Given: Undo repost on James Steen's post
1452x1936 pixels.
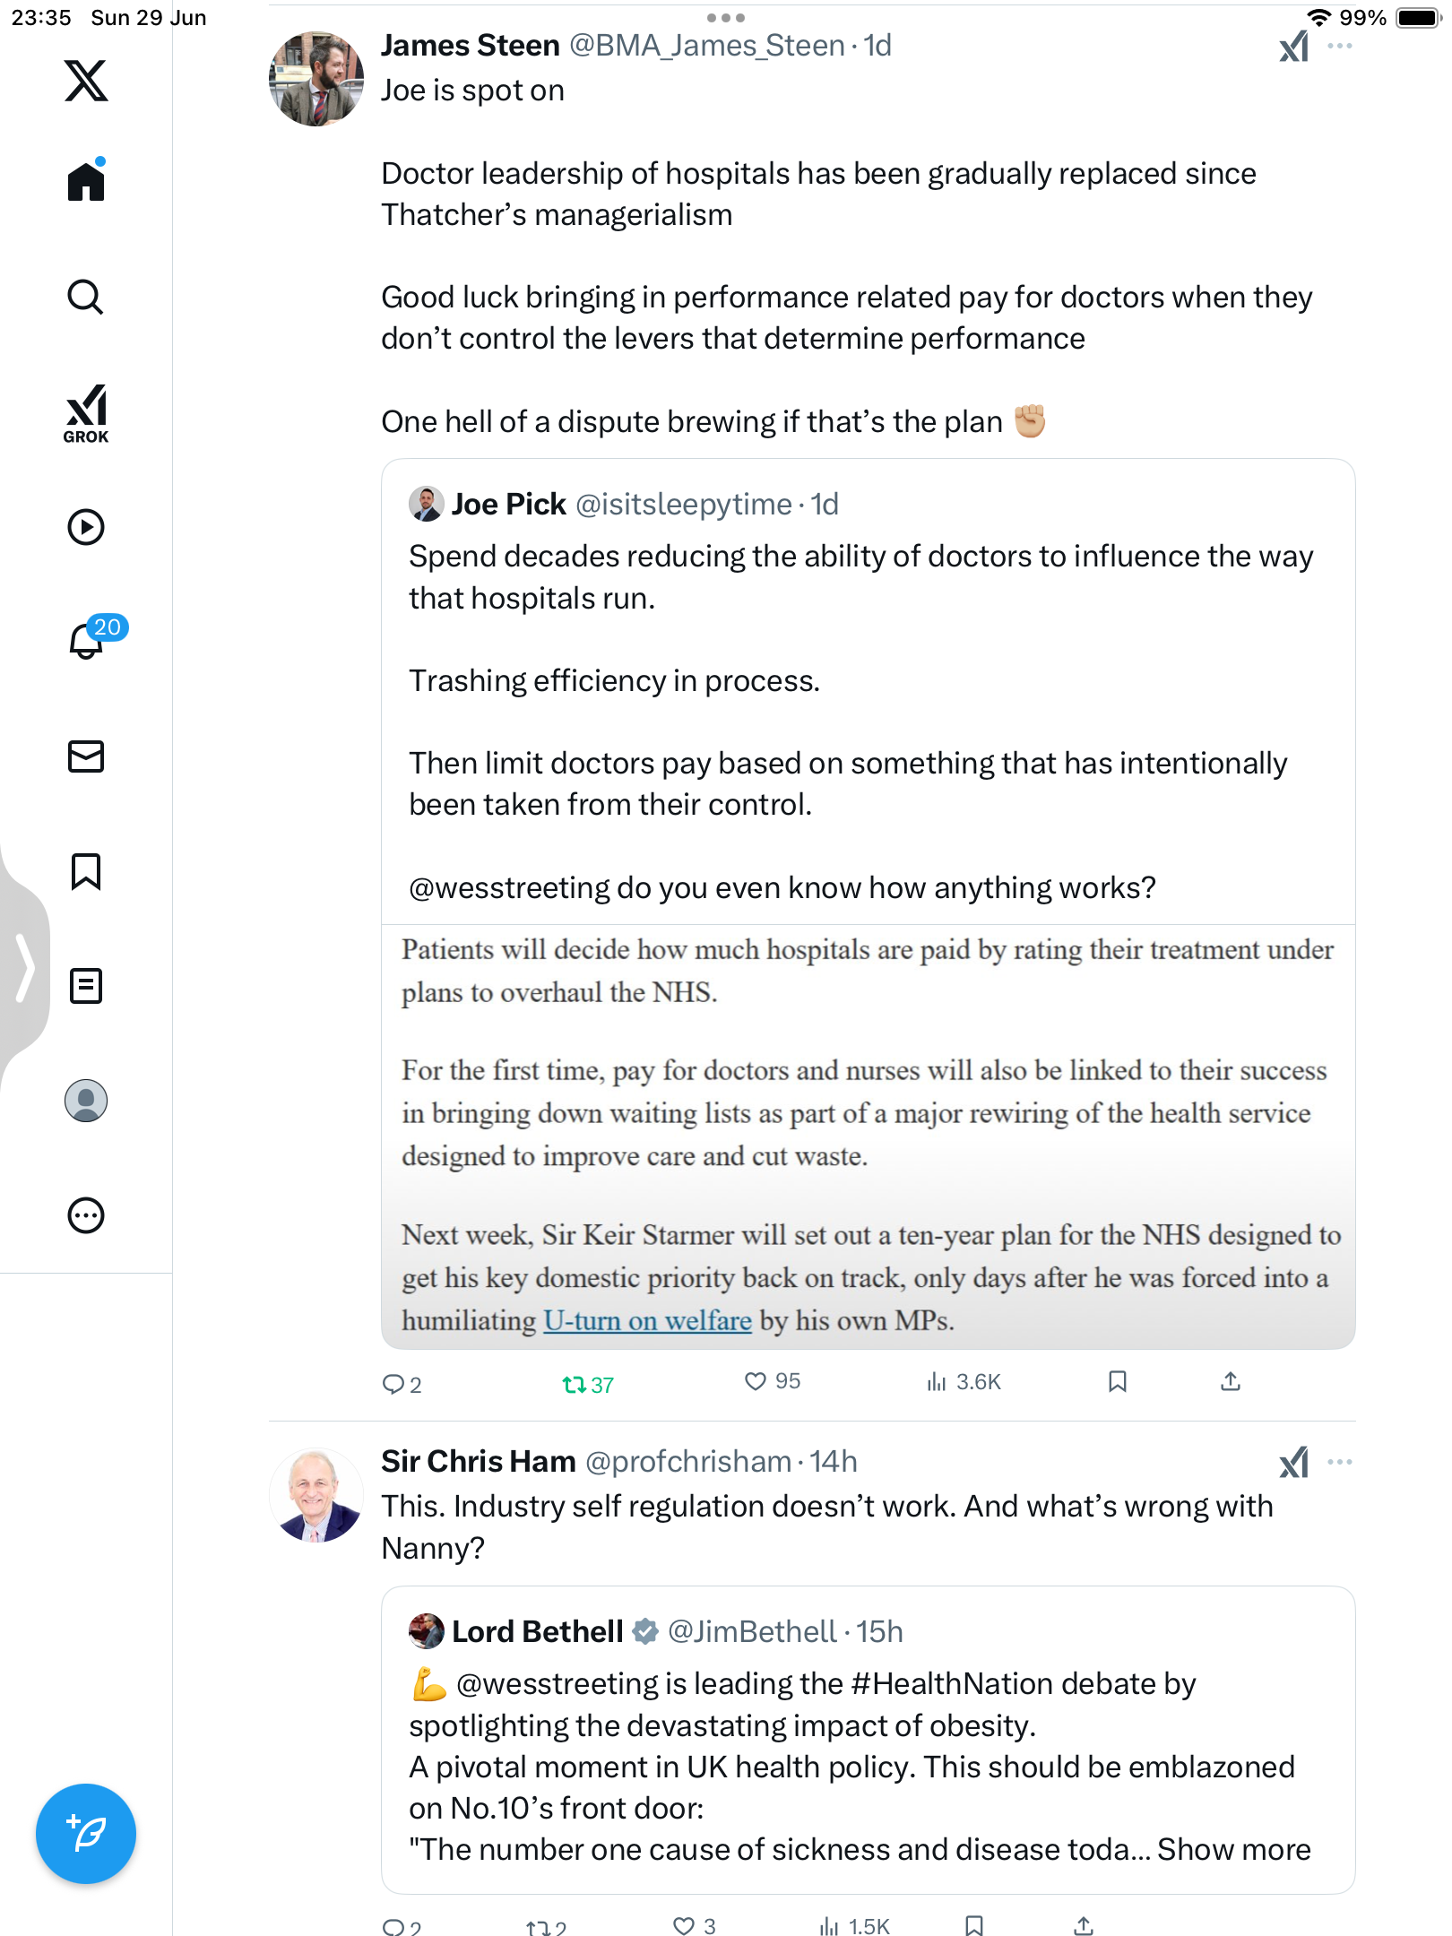Looking at the screenshot, I should click(588, 1385).
